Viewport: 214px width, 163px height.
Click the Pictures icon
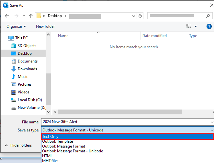(14, 84)
